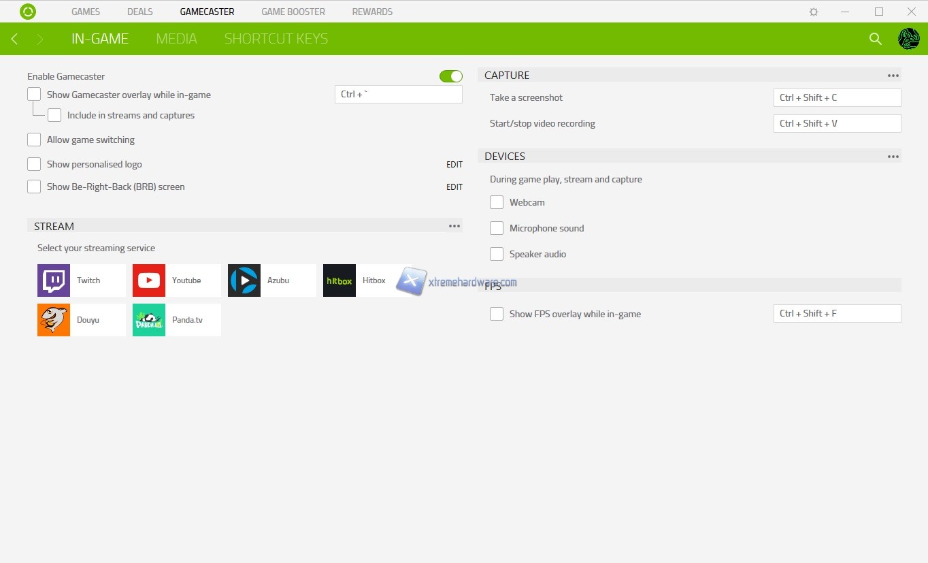Choose the Youtube streaming service icon

coord(149,280)
